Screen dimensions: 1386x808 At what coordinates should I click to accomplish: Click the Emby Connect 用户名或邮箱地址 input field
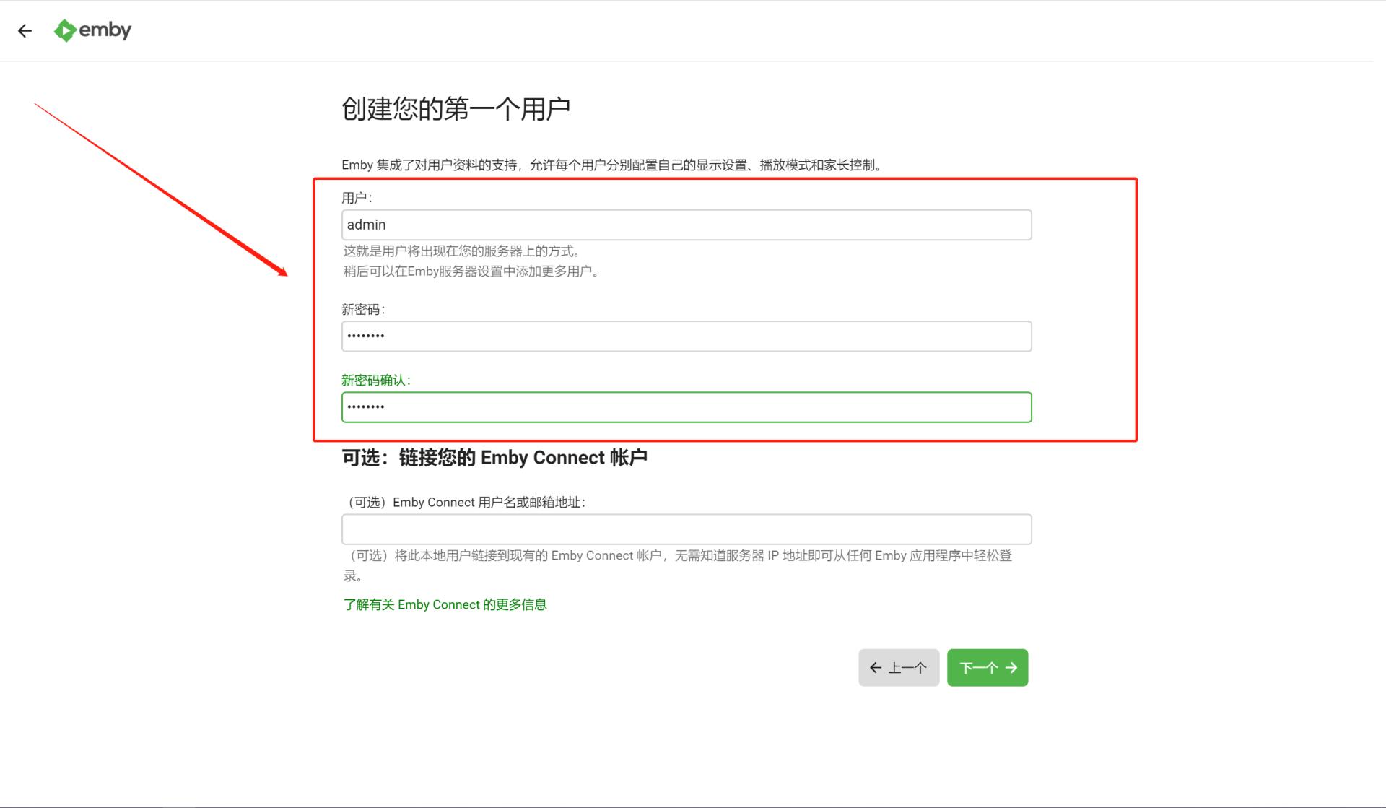[686, 529]
